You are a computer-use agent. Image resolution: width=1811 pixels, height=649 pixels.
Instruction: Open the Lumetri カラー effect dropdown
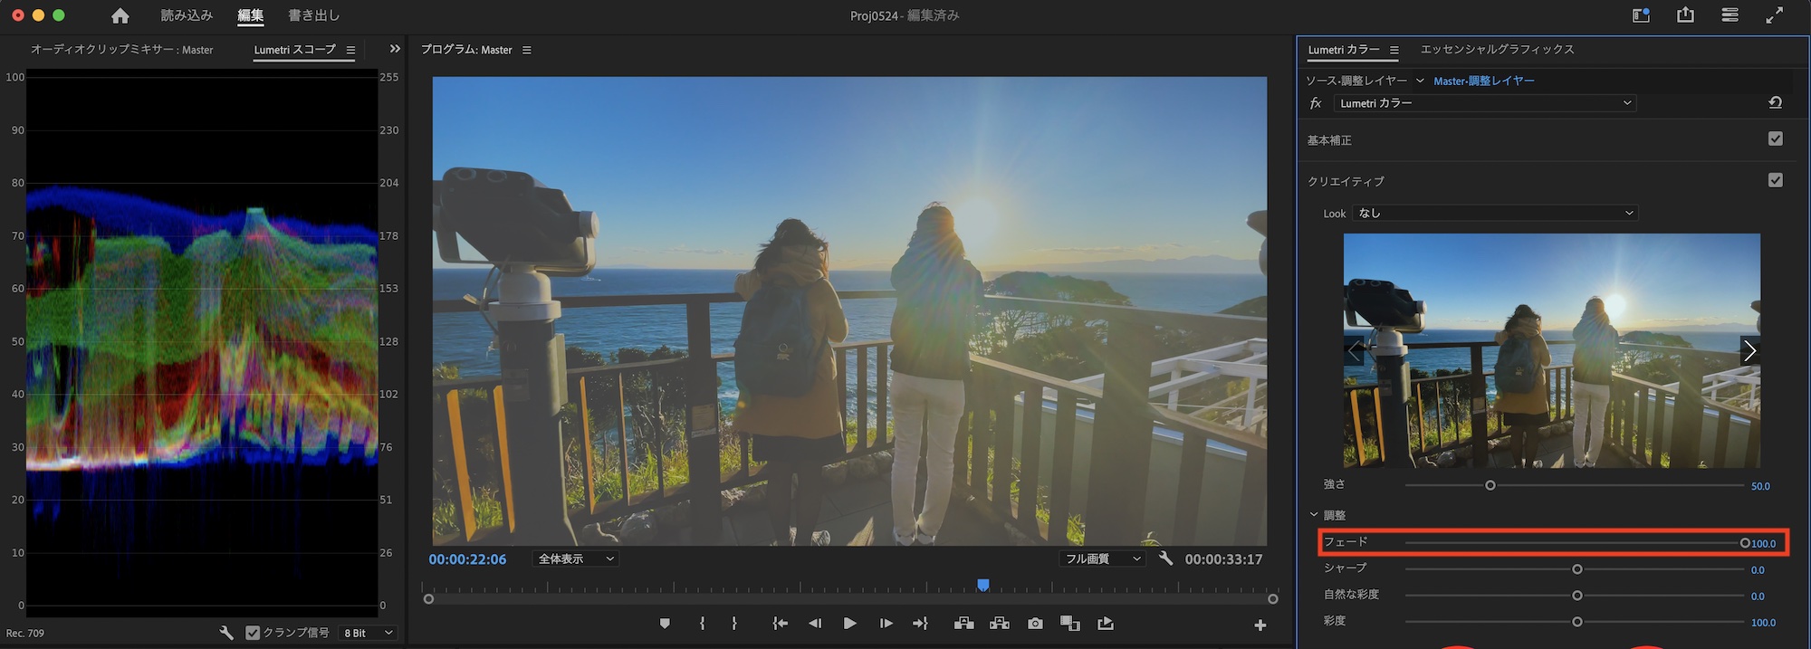click(x=1485, y=103)
